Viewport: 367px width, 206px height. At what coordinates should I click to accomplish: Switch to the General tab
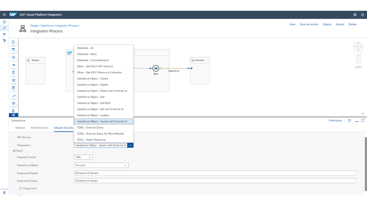pos(20,128)
